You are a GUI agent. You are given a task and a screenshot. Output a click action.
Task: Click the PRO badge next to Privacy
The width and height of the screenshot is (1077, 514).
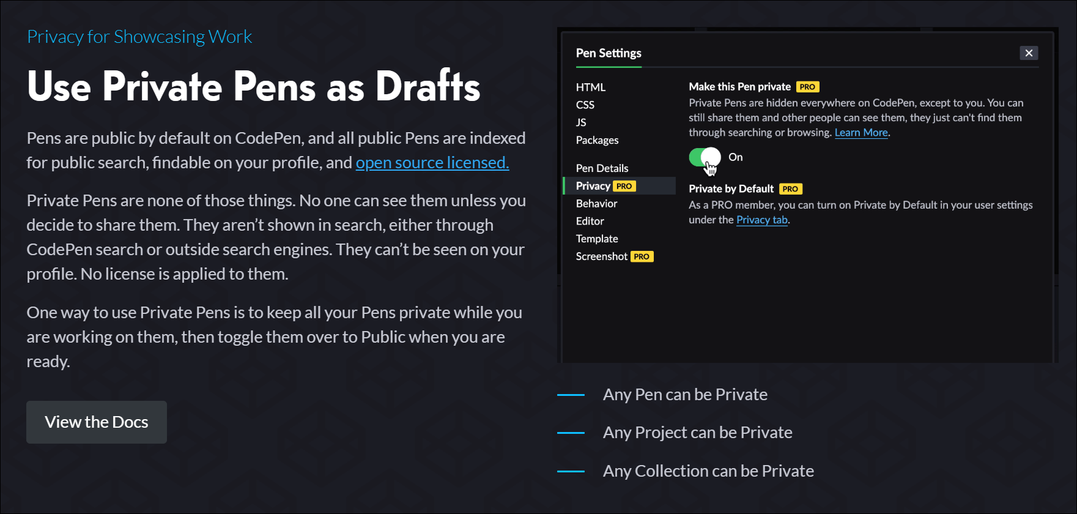coord(624,186)
